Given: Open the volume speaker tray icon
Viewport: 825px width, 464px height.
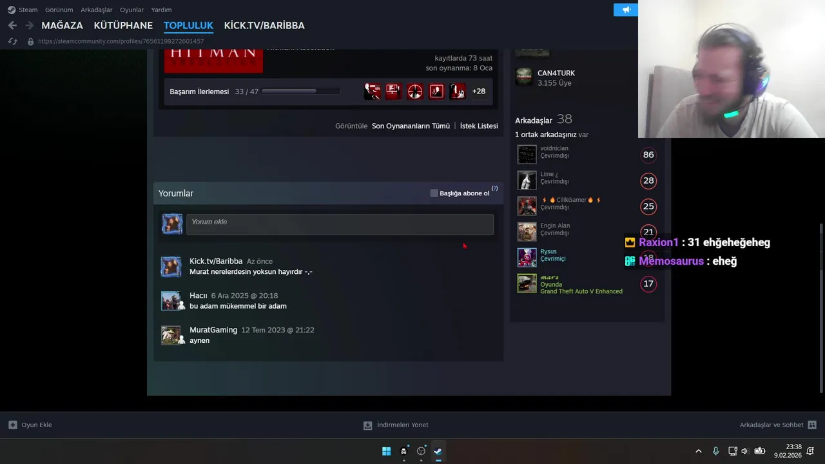Looking at the screenshot, I should click(x=745, y=451).
